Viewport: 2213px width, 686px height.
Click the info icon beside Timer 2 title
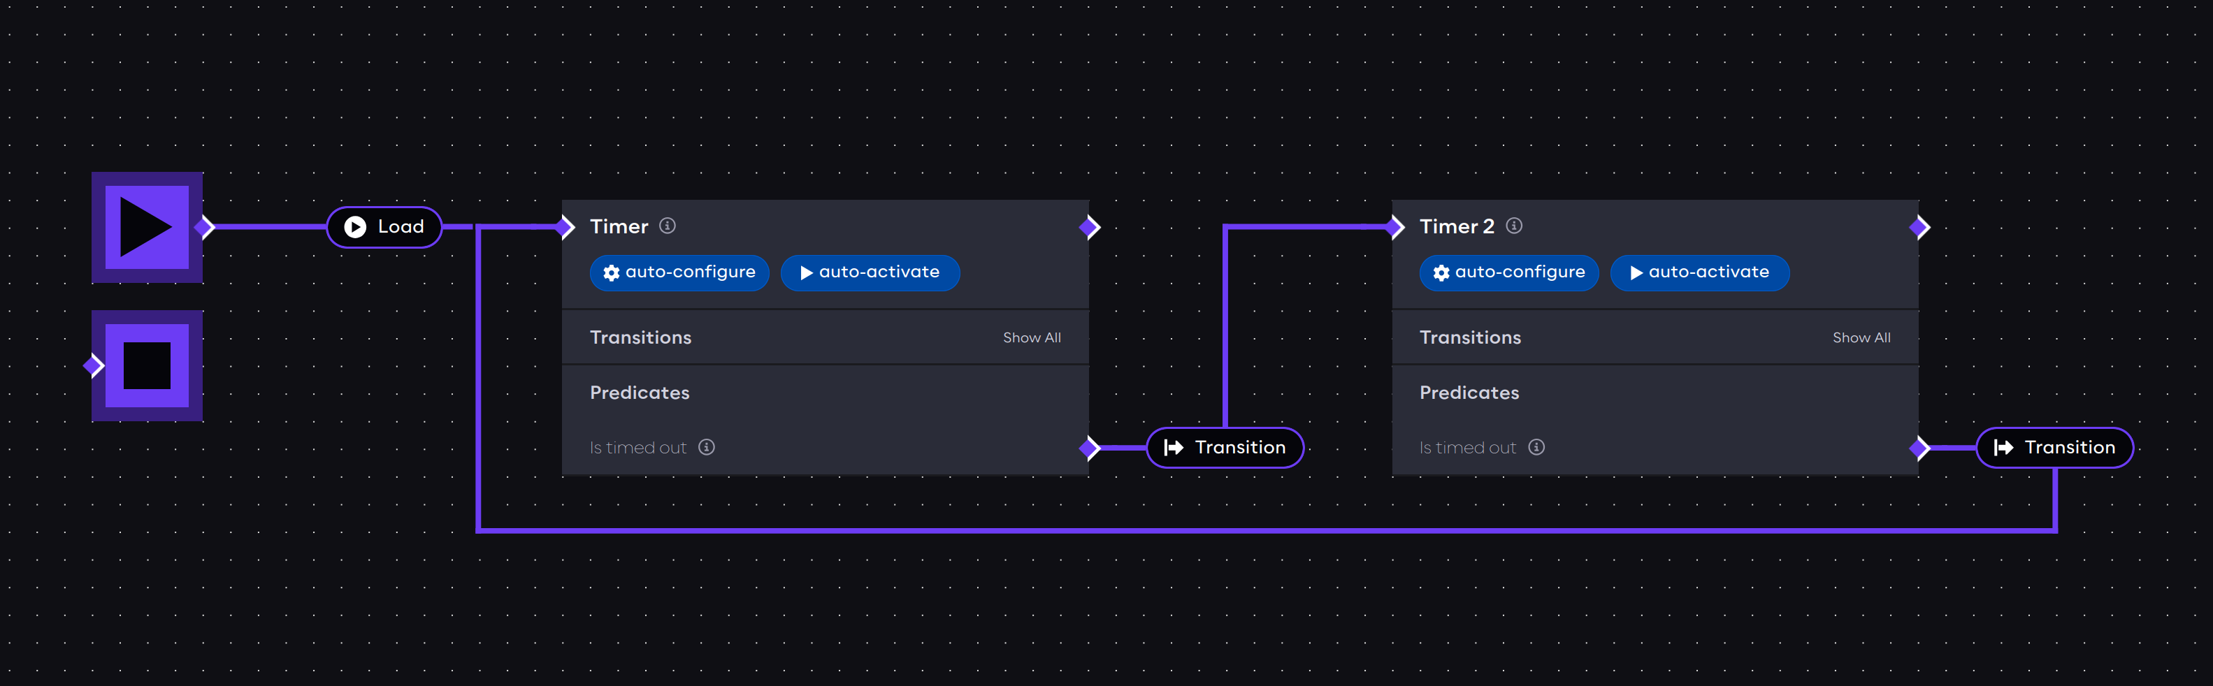click(x=1515, y=226)
